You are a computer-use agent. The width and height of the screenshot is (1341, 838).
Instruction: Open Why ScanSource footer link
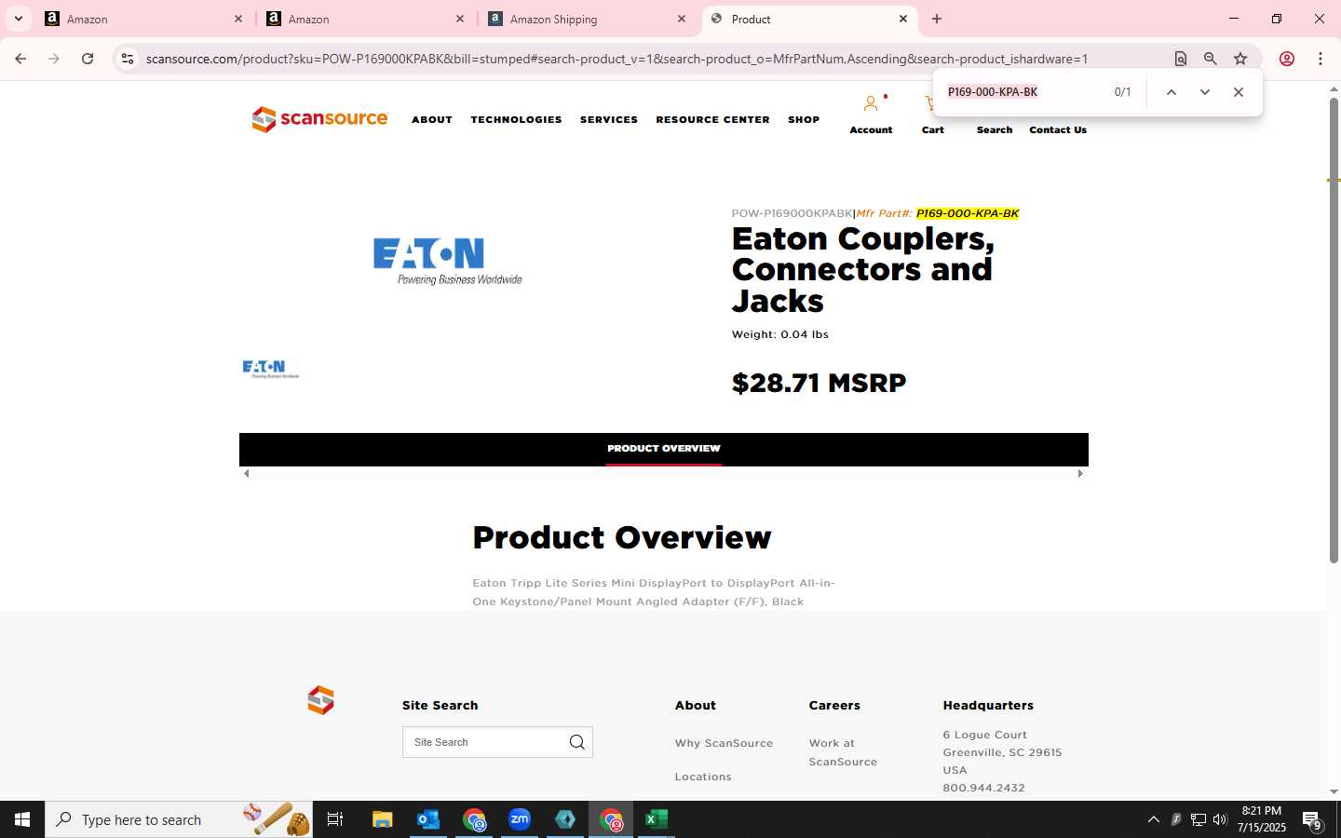[x=724, y=743]
